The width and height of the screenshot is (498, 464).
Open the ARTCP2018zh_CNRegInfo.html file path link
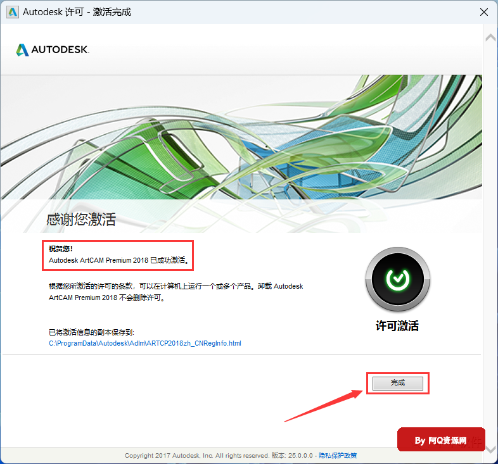pos(145,343)
